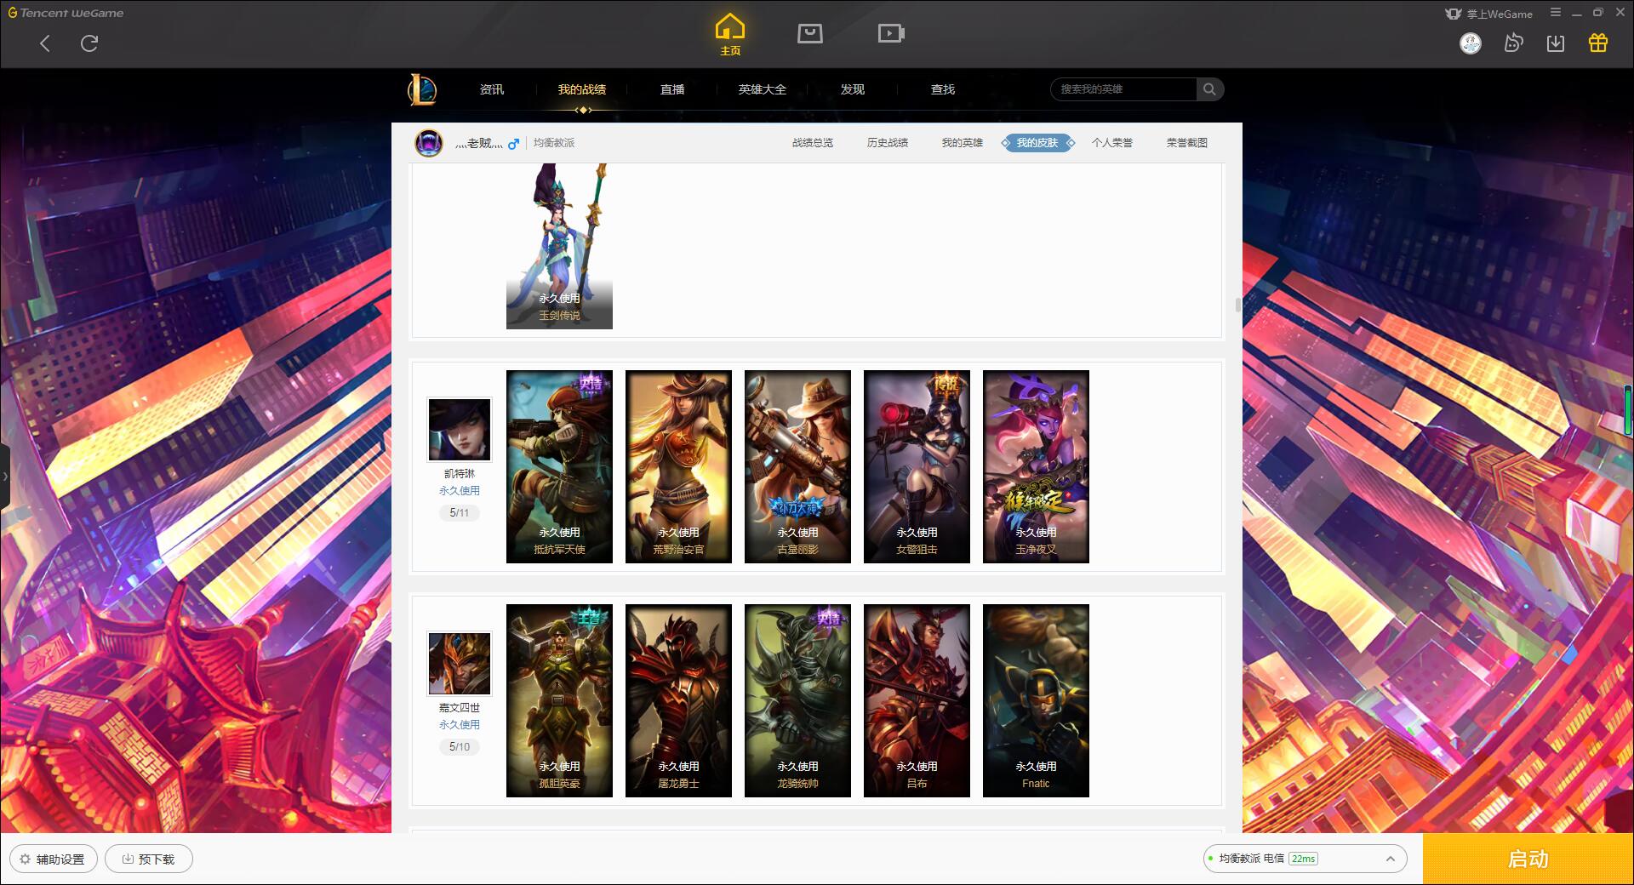Open the Fnatic skin card
This screenshot has width=1634, height=885.
[x=1036, y=700]
